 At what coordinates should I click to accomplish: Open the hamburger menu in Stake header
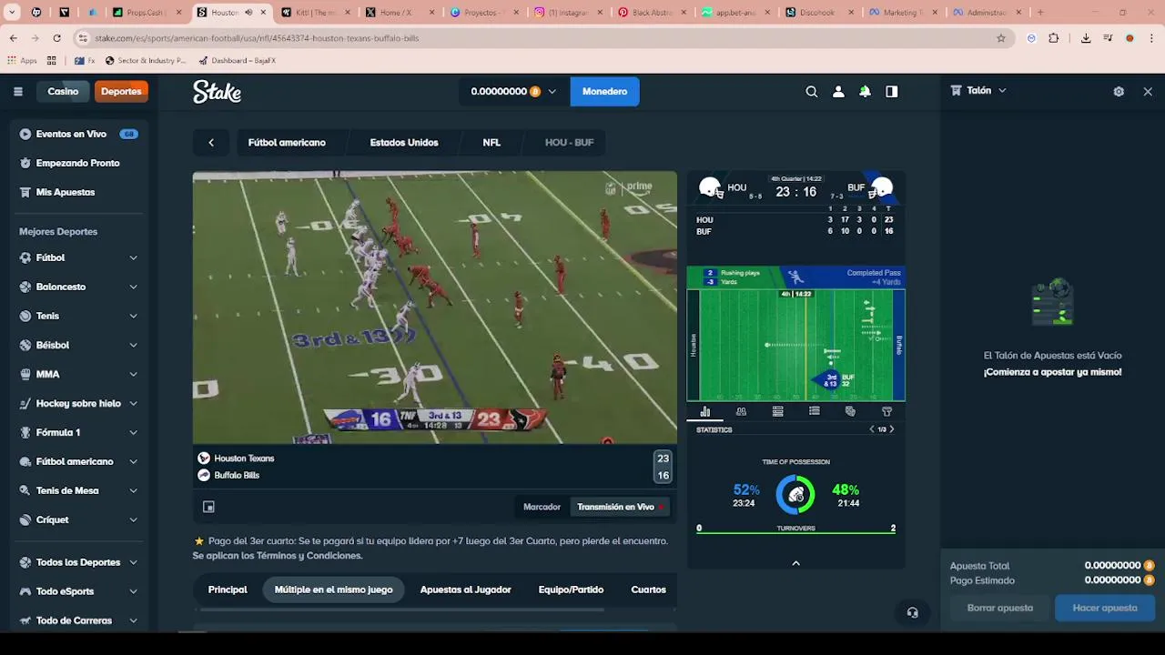coord(18,91)
